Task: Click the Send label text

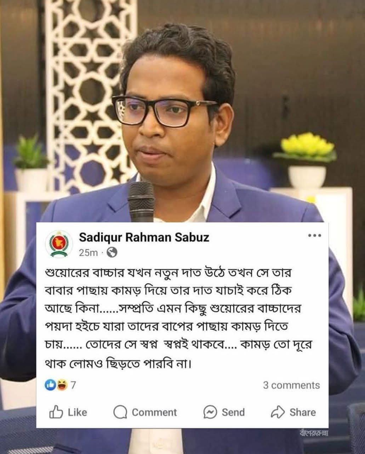Action: click(233, 413)
